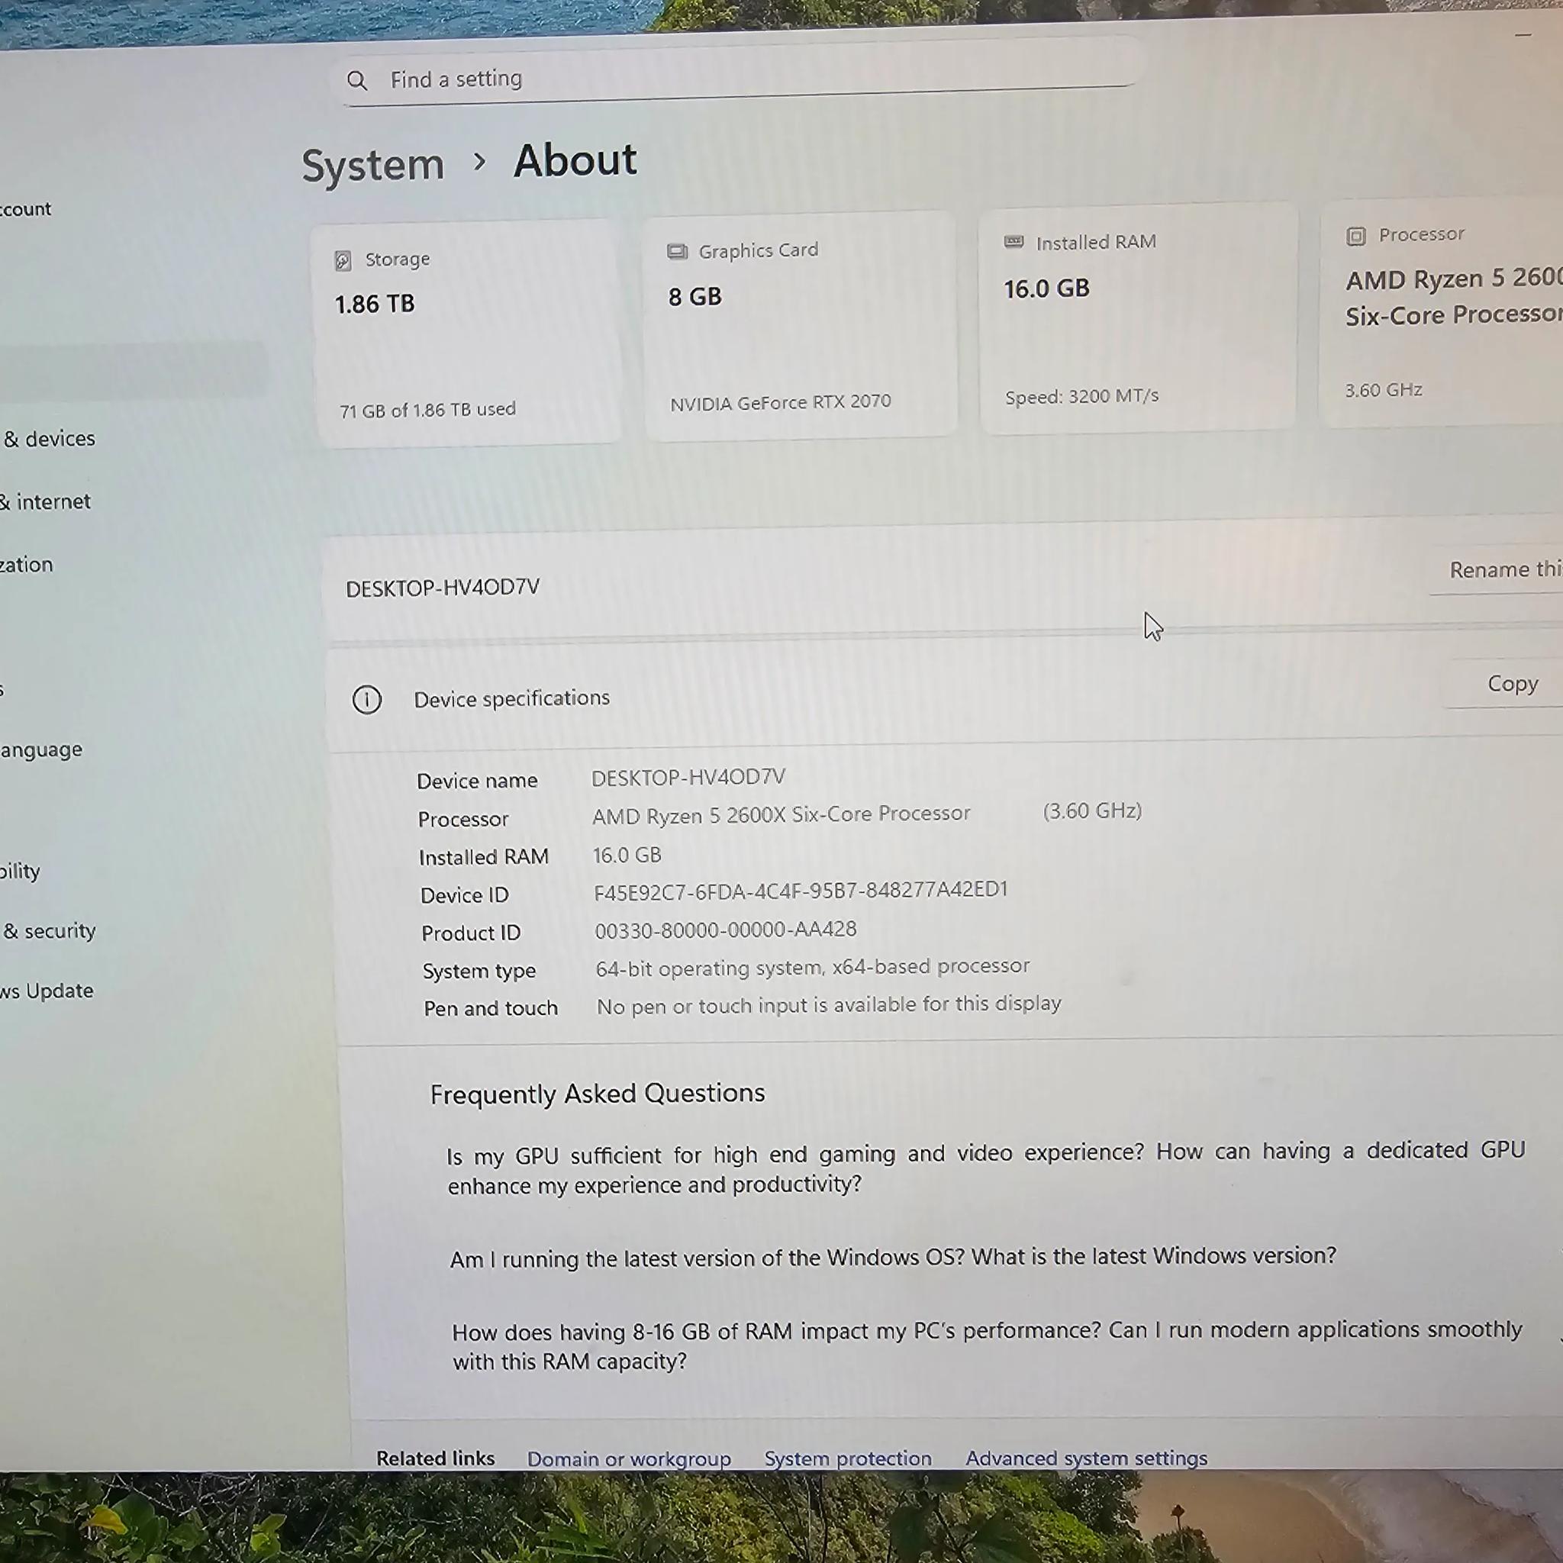
Task: Click the Processor chip icon
Action: coord(1356,237)
